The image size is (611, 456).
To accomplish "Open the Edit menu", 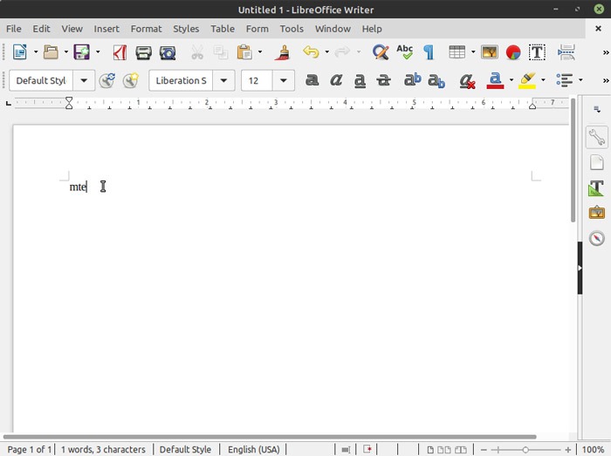I will click(41, 29).
